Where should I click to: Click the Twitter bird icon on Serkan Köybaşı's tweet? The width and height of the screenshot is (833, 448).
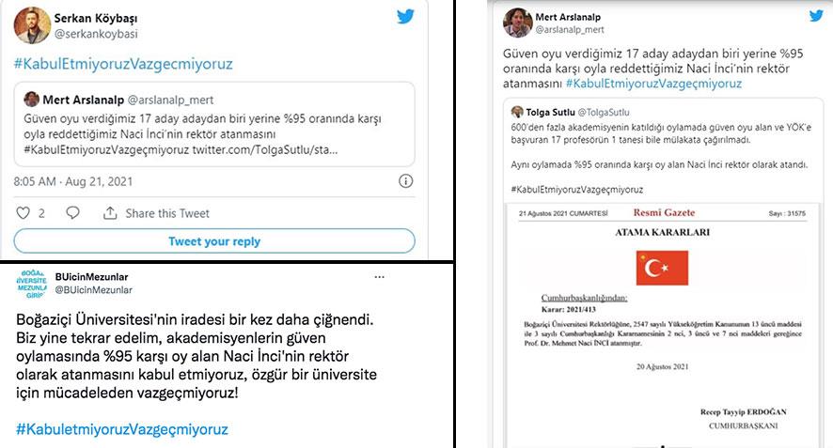[405, 17]
